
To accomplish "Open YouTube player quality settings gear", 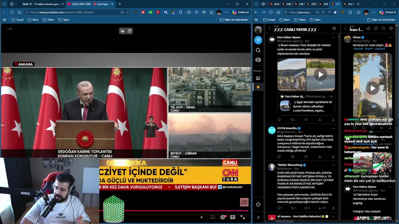I will (223, 217).
